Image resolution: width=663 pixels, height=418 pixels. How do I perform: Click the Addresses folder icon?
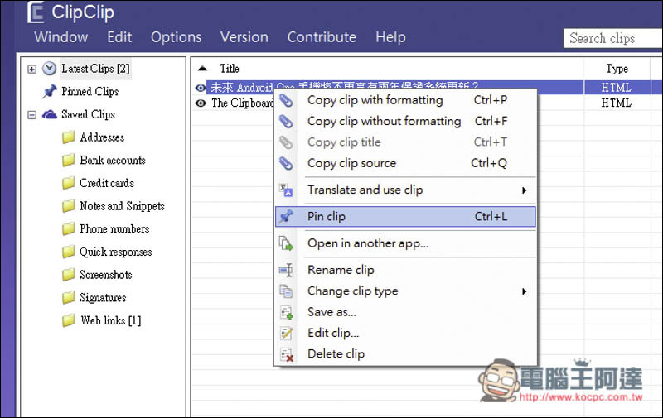tap(68, 137)
